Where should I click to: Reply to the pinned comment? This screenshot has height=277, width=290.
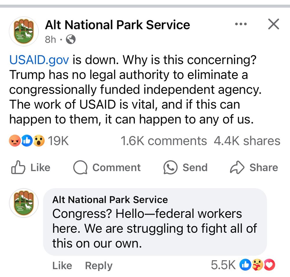(x=98, y=265)
